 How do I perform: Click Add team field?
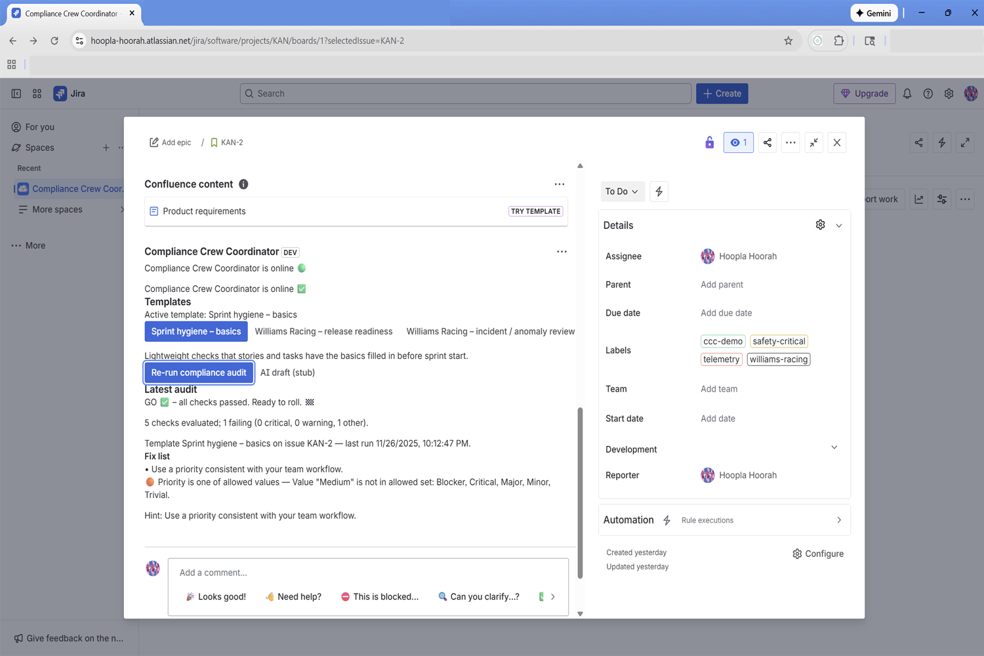719,389
